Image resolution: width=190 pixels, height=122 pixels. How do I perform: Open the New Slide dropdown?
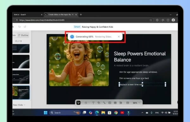click(19, 105)
